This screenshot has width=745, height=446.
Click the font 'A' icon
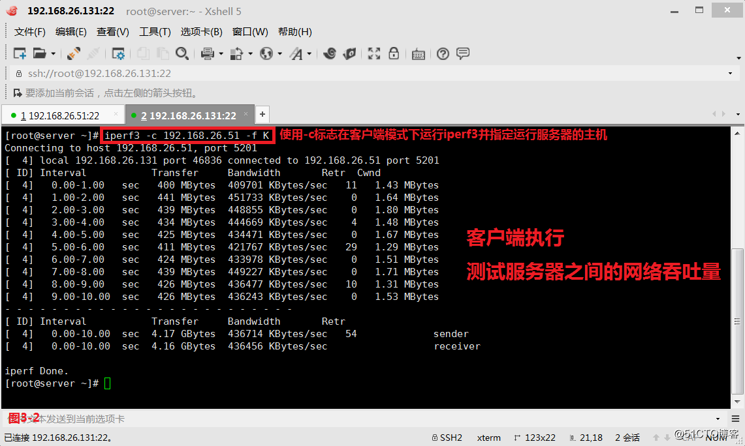tap(296, 53)
